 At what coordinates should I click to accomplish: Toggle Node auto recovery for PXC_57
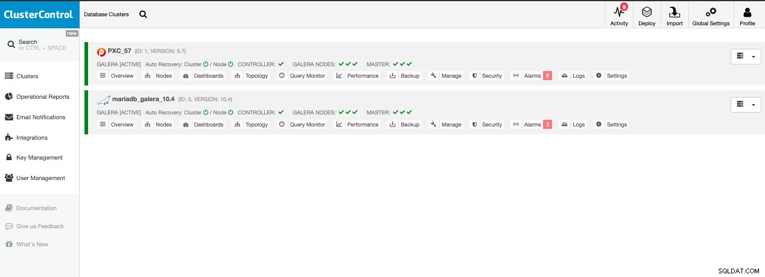pyautogui.click(x=230, y=63)
